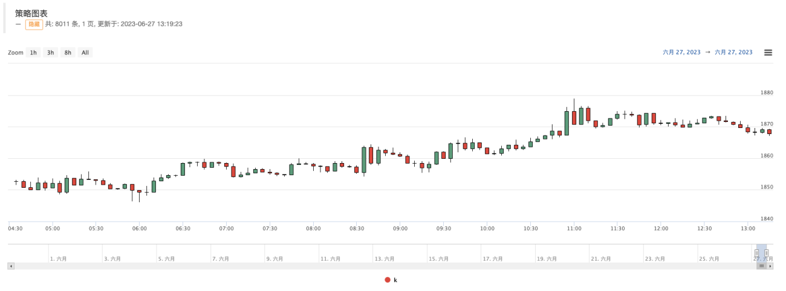Click the red k legend marker

coord(388,280)
